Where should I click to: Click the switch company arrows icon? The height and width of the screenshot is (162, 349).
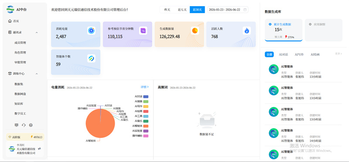[x=39, y=148]
